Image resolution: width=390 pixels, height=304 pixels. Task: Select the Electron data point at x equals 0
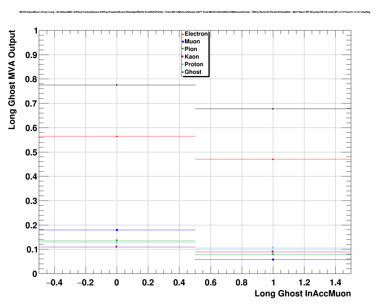[117, 136]
